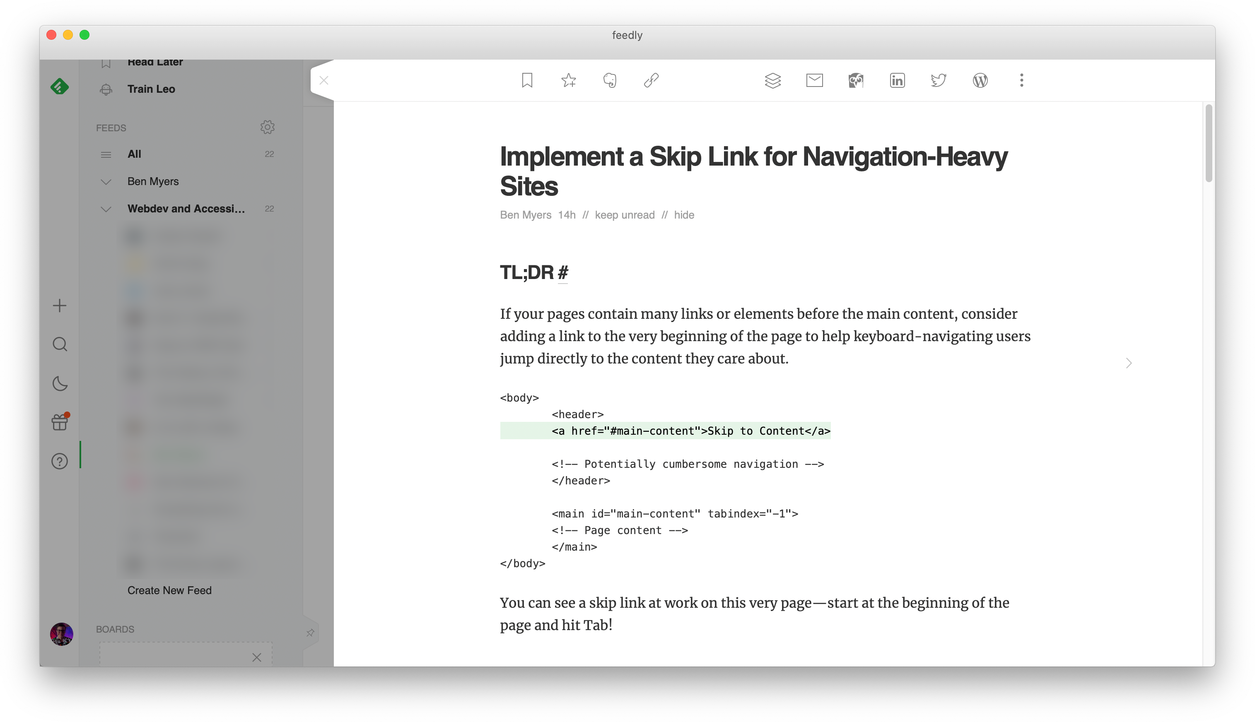Share article by email envelope icon
The height and width of the screenshot is (722, 1255).
point(815,80)
